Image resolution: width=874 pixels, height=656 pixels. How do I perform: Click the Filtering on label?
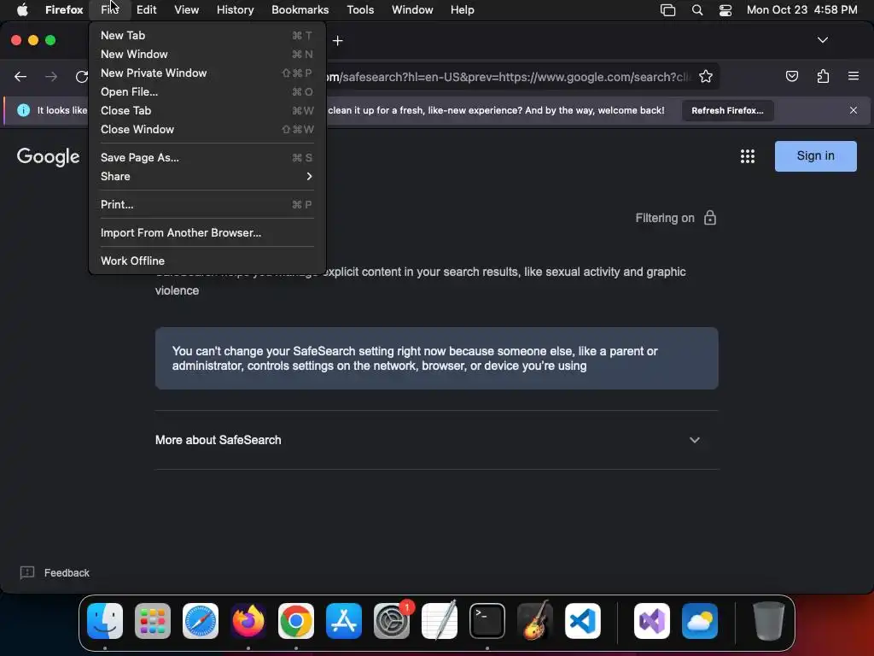(x=665, y=218)
